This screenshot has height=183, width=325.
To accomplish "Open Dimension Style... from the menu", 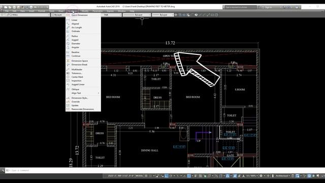I will [x=83, y=98].
